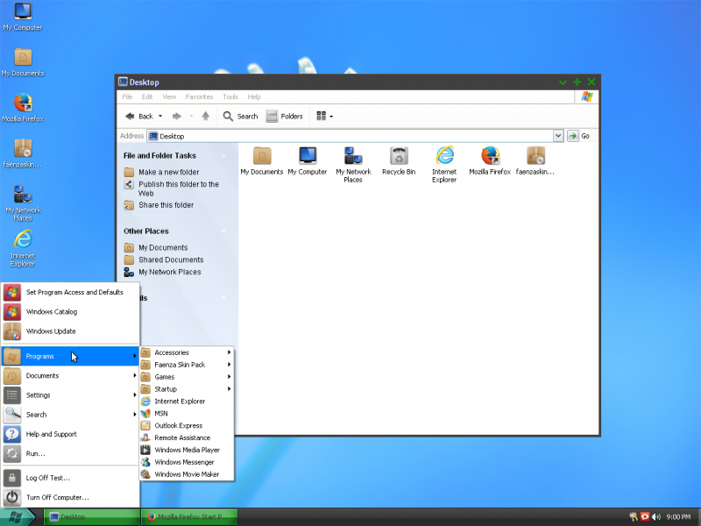Click the Forward arrow toolbar button
Screen dimensions: 701x526
[x=177, y=117]
